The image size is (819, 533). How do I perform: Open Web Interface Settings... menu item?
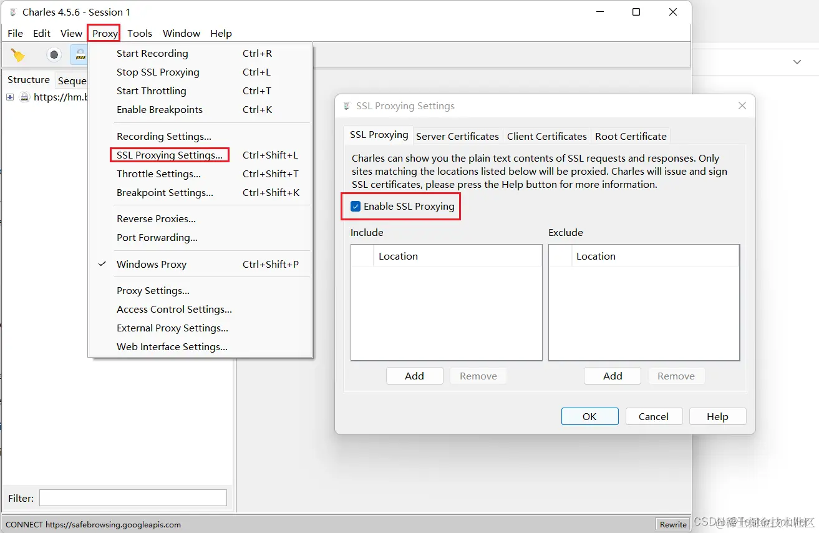[x=200, y=346]
